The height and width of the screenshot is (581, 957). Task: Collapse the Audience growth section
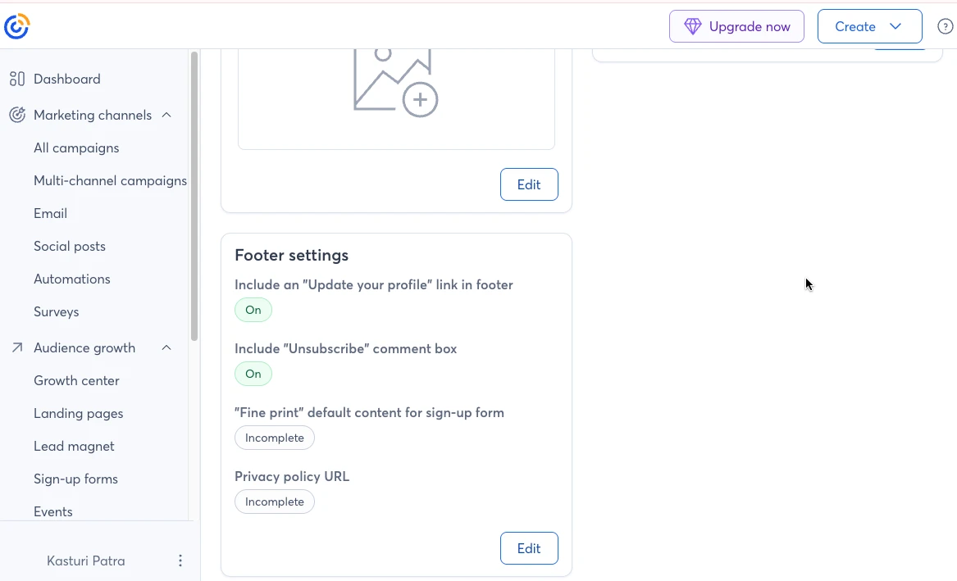[166, 347]
